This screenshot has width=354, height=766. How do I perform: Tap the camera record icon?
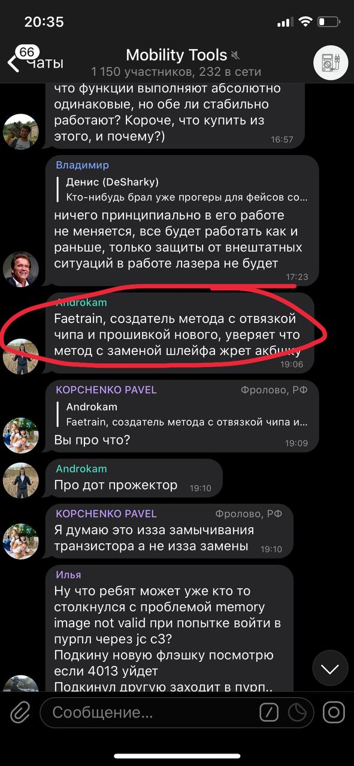334,712
